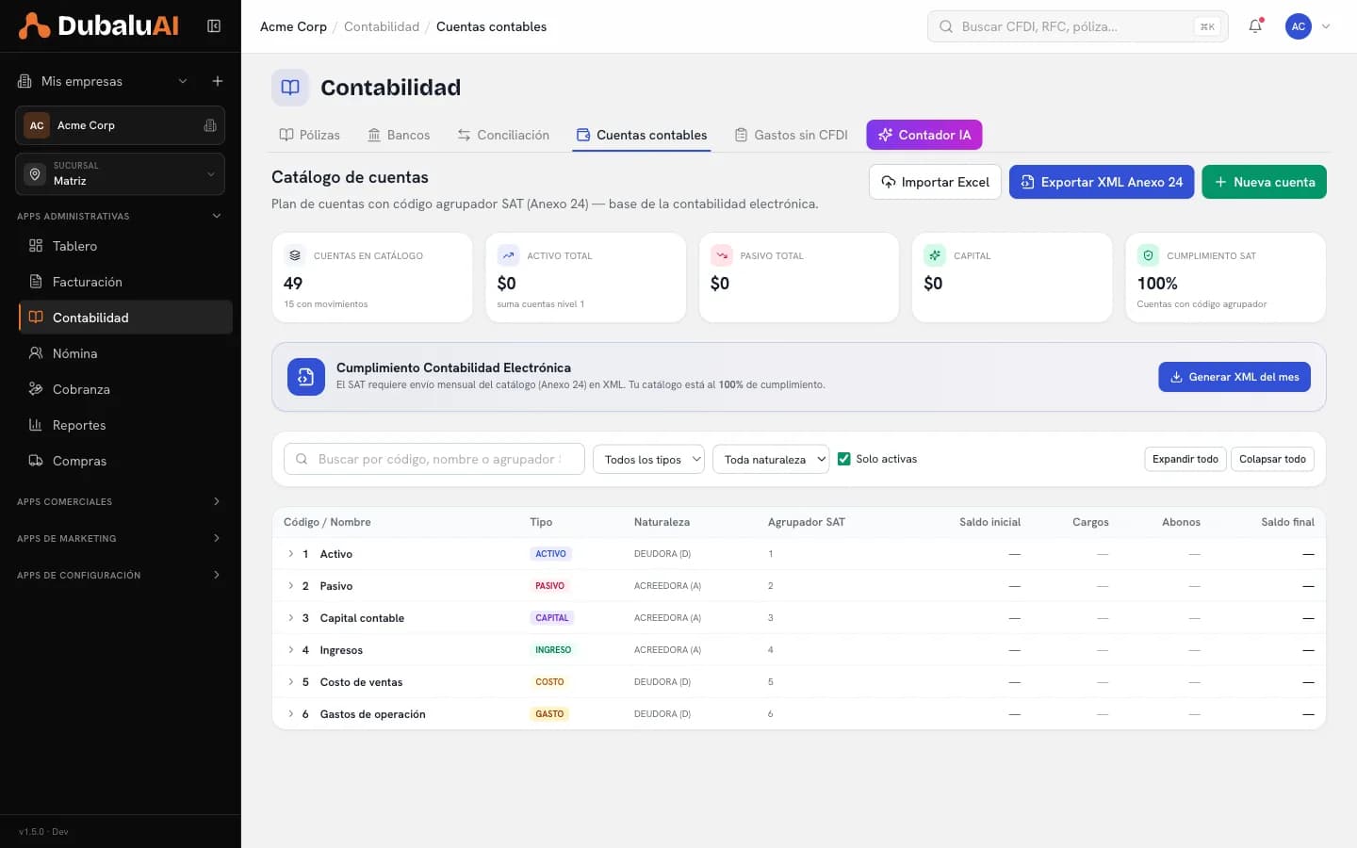Viewport: 1357px width, 848px height.
Task: Expand the Capital contable account row
Action: tap(291, 618)
